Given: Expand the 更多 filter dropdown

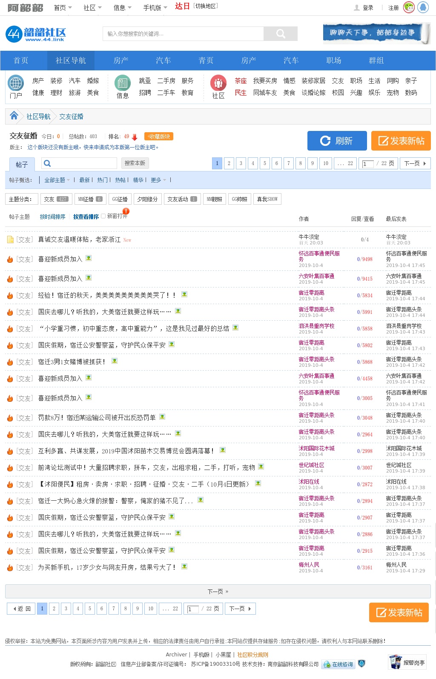Looking at the screenshot, I should [x=158, y=180].
